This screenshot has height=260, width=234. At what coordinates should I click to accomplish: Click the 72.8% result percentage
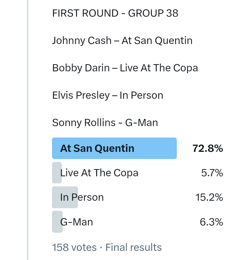[208, 149]
